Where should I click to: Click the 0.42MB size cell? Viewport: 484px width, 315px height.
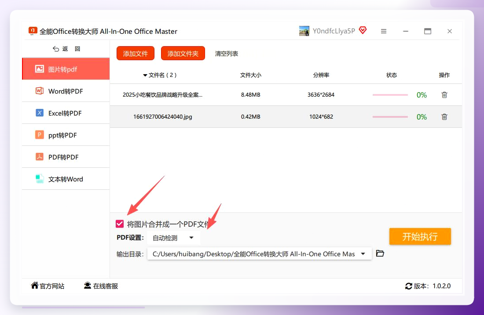point(251,116)
